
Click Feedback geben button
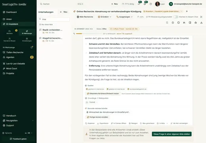(18, 139)
